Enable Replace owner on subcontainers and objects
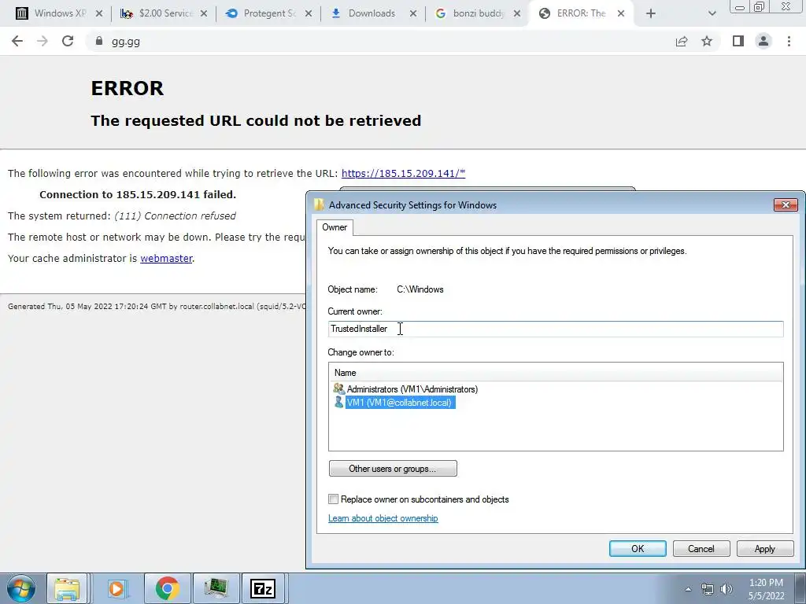806x604 pixels. (334, 499)
